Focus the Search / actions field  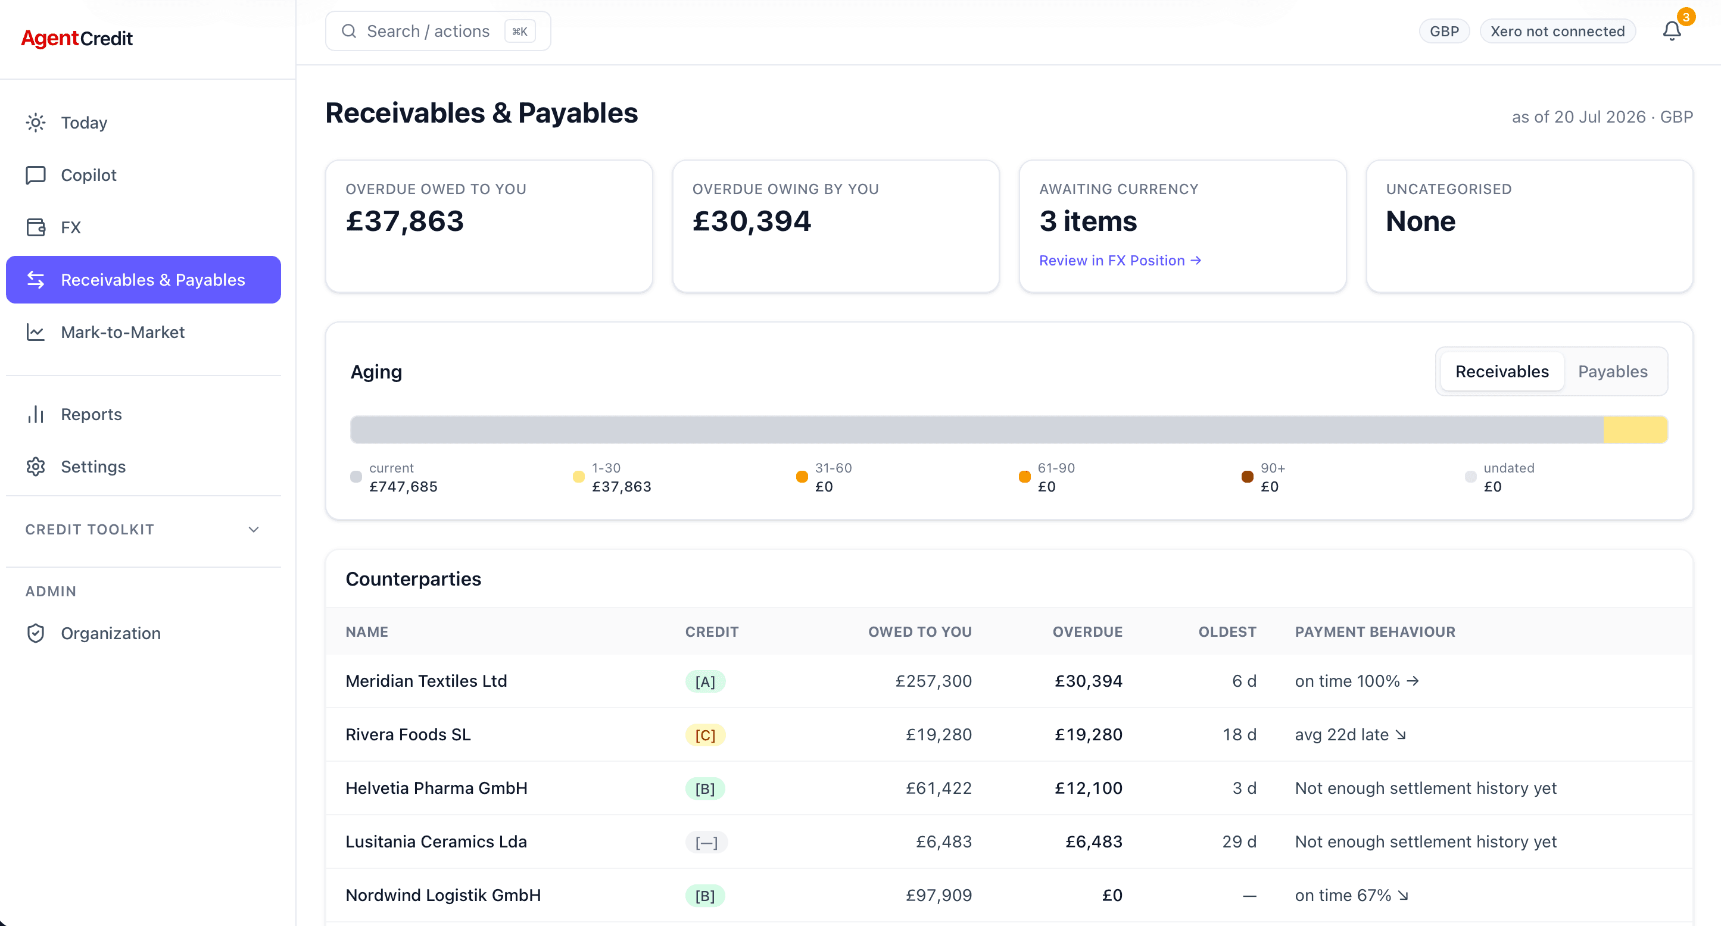click(x=438, y=32)
